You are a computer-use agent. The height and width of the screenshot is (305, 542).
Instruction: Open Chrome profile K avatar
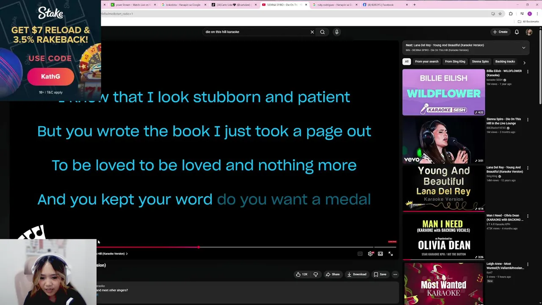pos(529,14)
